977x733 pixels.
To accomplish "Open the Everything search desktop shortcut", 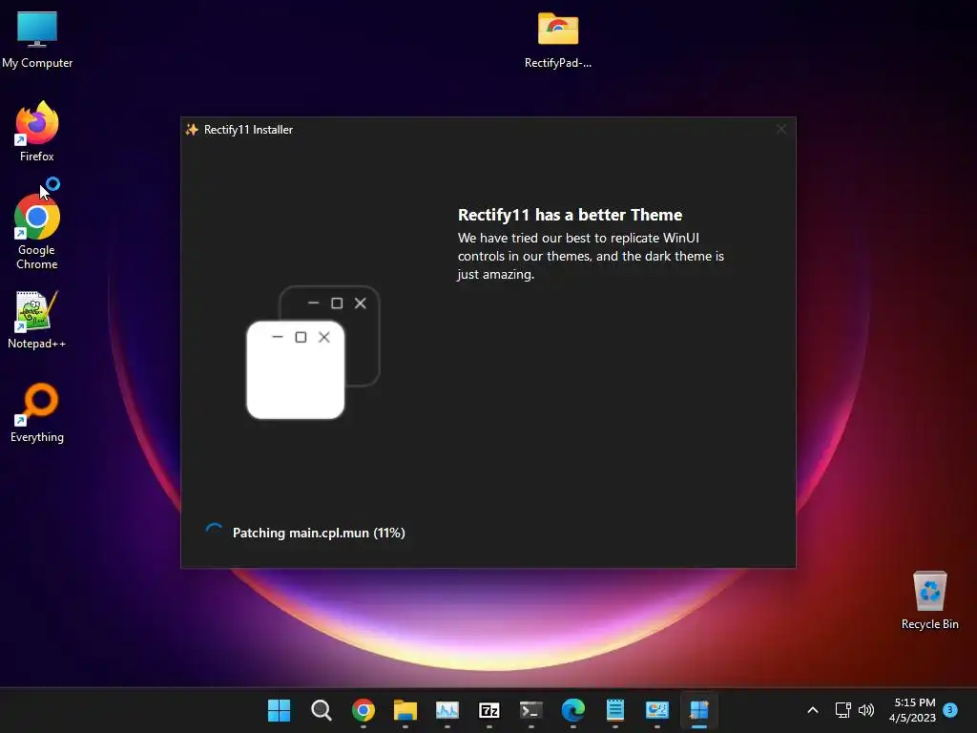I will pyautogui.click(x=37, y=412).
